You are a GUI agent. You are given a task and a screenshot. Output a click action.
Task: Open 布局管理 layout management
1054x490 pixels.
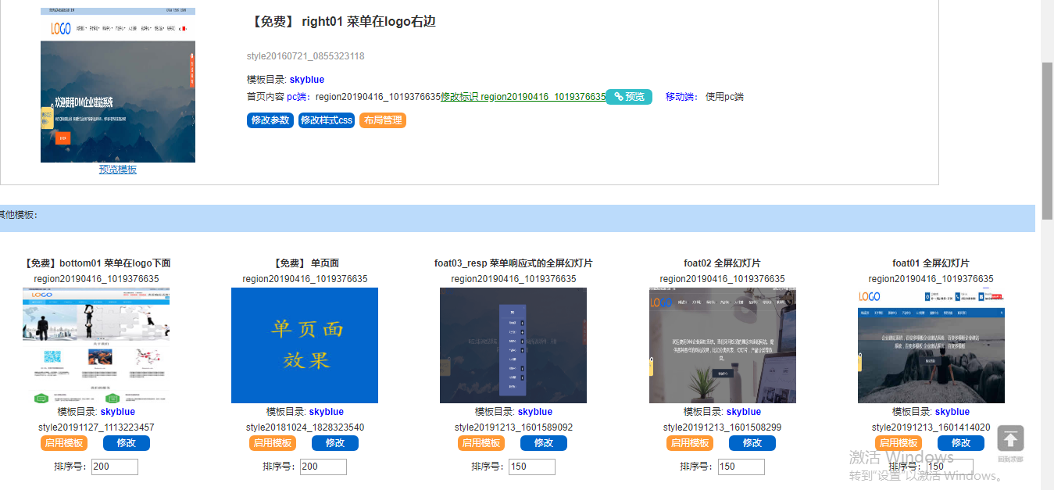[x=382, y=120]
